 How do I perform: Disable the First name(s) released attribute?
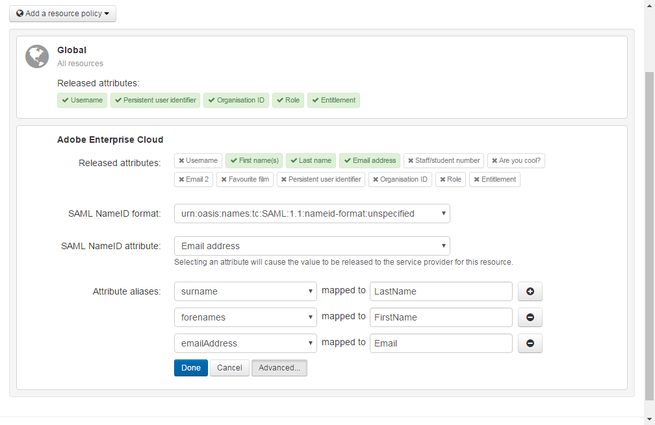(x=255, y=161)
